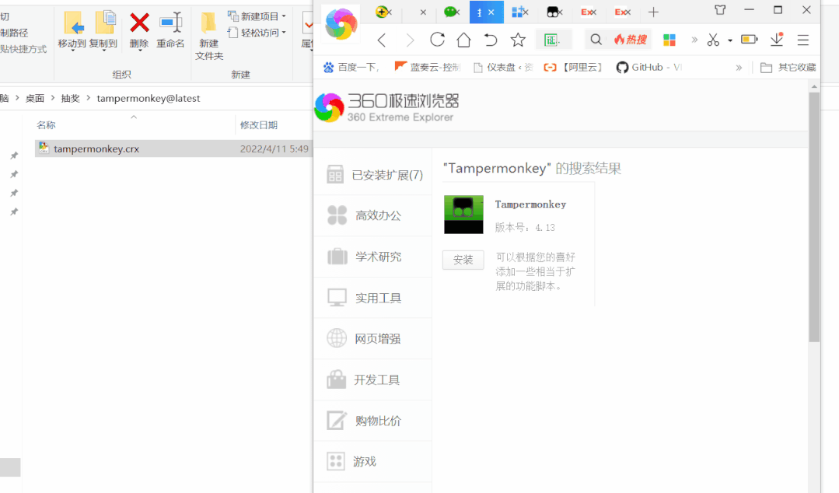The height and width of the screenshot is (493, 839).
Task: Expand chevron after 桌面 breadcrumb
Action: pyautogui.click(x=52, y=99)
